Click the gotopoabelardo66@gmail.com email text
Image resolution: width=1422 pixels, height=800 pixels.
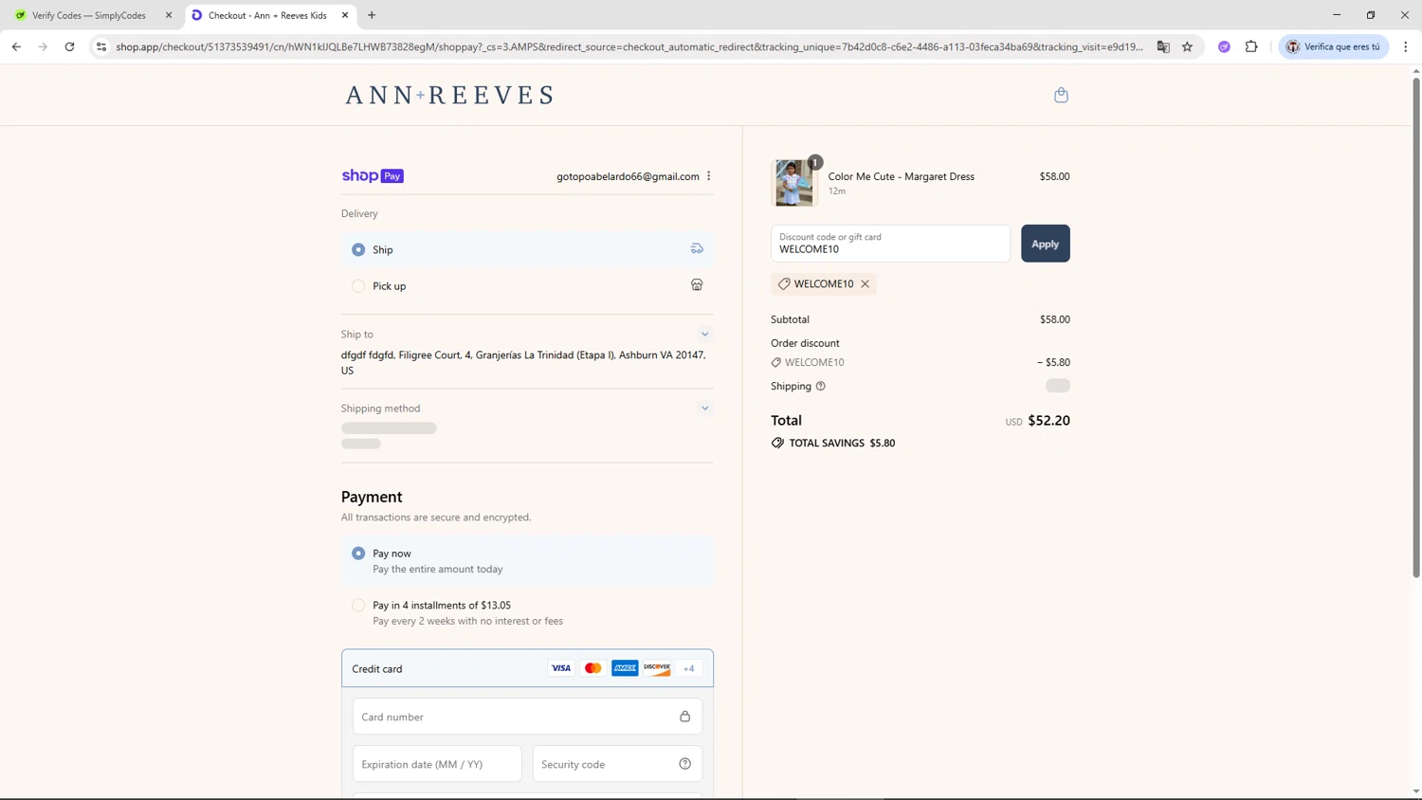click(628, 176)
